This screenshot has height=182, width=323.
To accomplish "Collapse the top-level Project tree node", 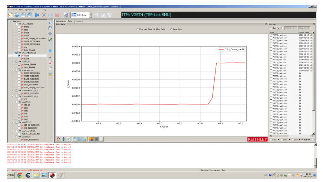I will [10, 21].
